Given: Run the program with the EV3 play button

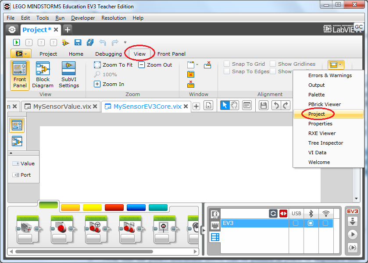Looking at the screenshot, I should (x=353, y=235).
